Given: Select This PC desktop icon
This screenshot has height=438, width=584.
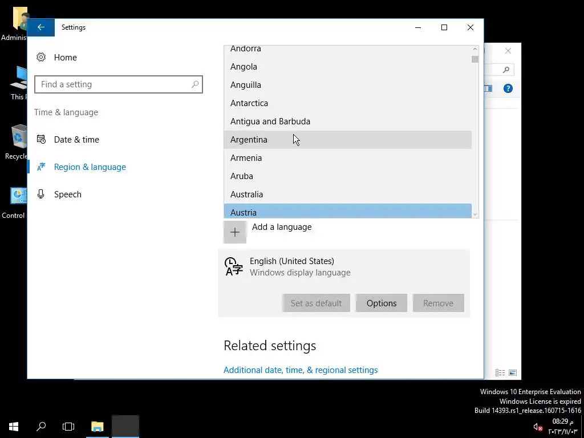Looking at the screenshot, I should point(19,83).
